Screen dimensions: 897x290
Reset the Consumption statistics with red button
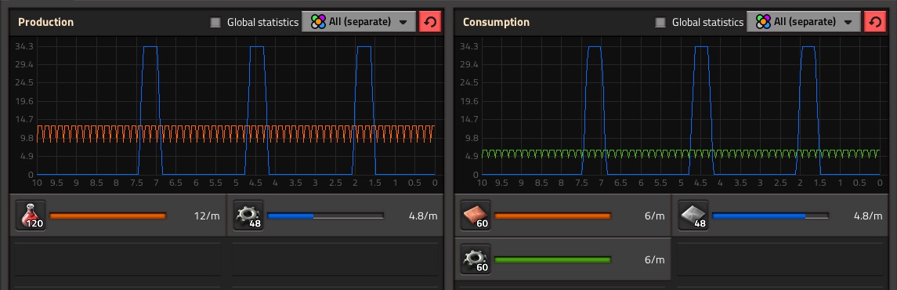click(875, 22)
